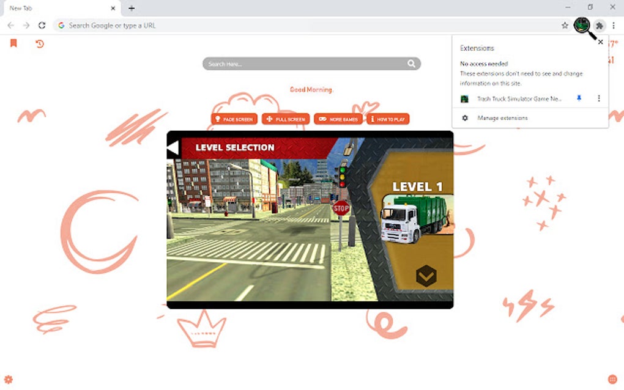The image size is (624, 390).
Task: Select the back arrow on Level Selection screen
Action: pos(172,147)
